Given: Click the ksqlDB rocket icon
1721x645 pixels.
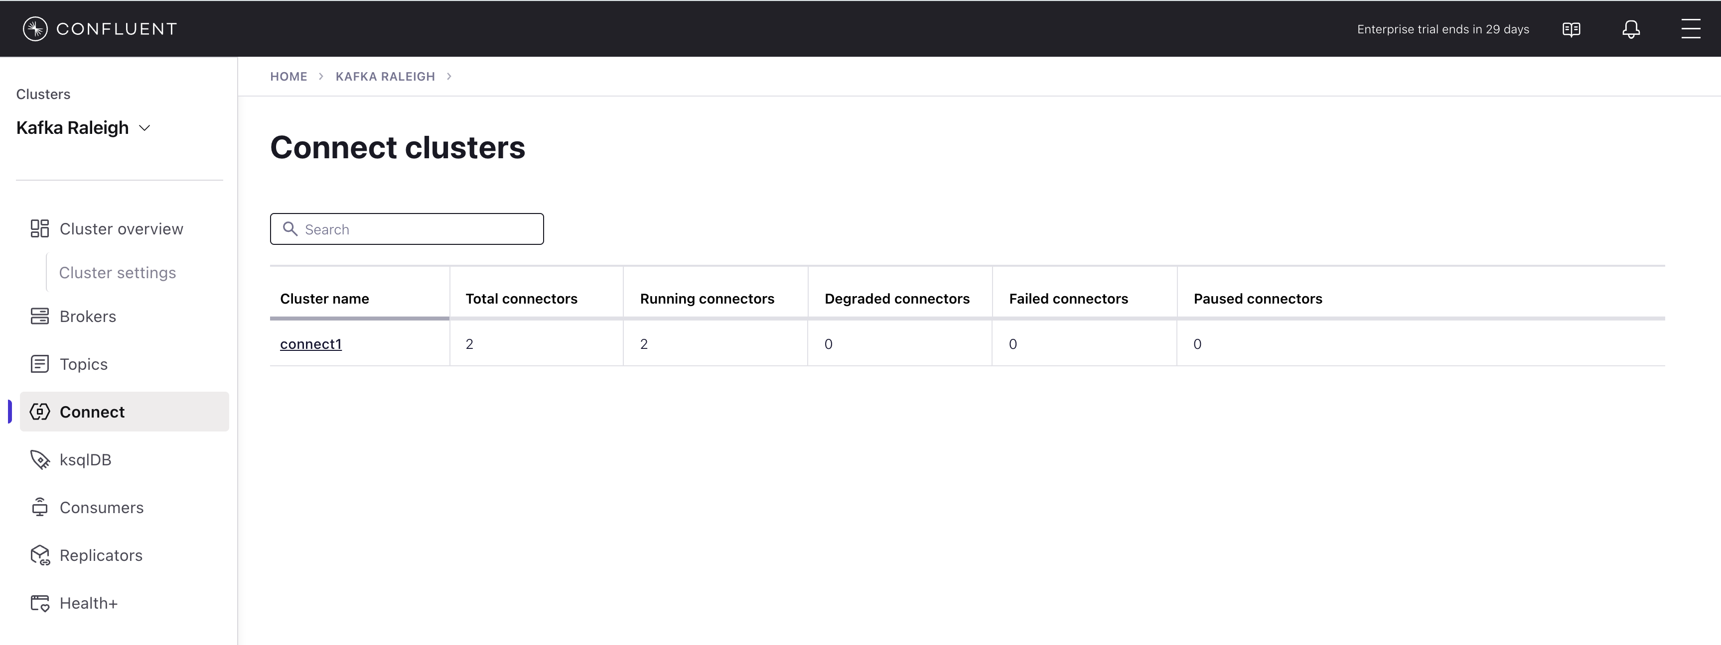Looking at the screenshot, I should click(x=40, y=459).
